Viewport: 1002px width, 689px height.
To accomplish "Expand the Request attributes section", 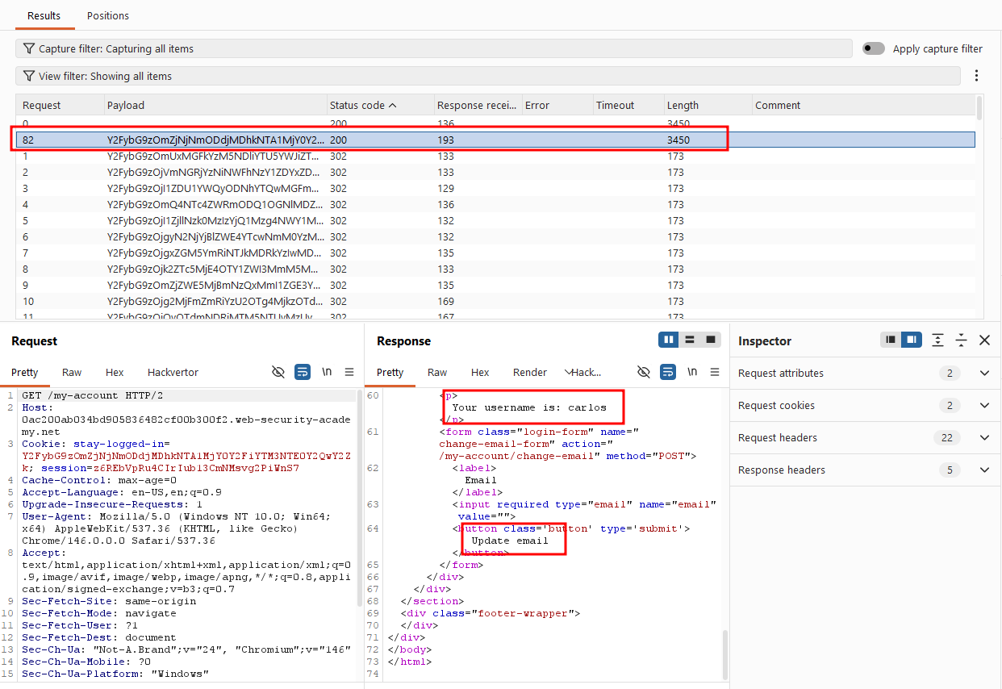I will click(865, 373).
